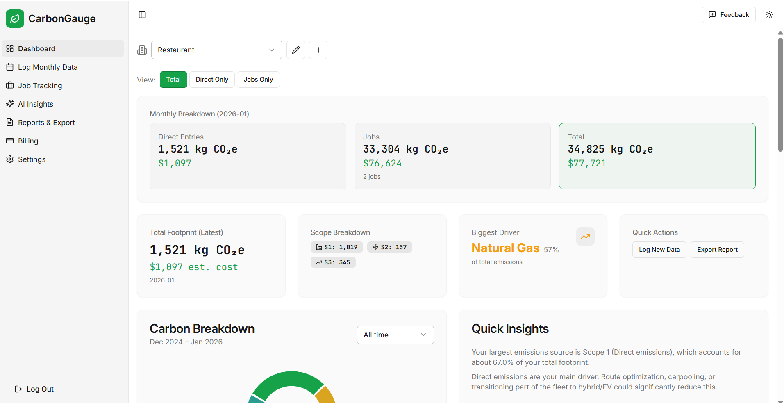
Task: Click the Job Tracking briefcase icon
Action: coord(10,85)
